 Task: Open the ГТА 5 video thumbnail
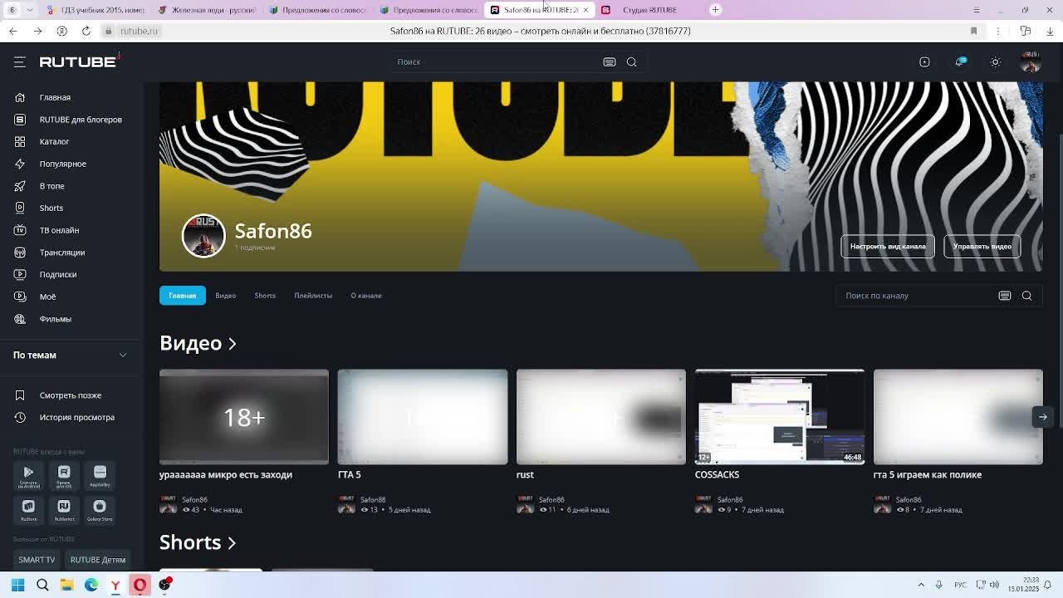[423, 417]
